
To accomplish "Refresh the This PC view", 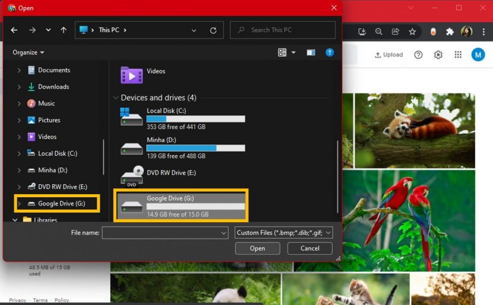I will (x=213, y=30).
